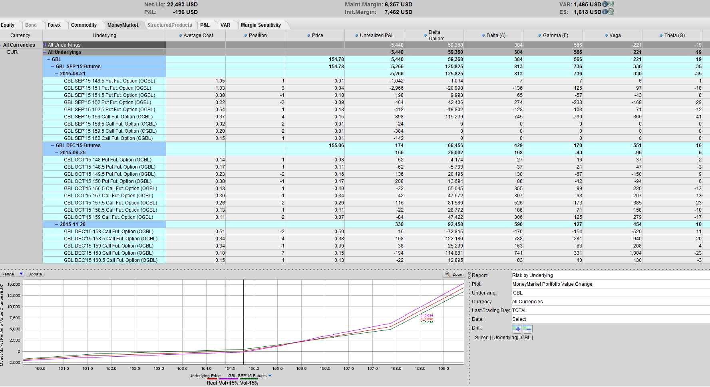710x387 pixels.
Task: Open the StructuredProducts tab
Action: tap(170, 25)
